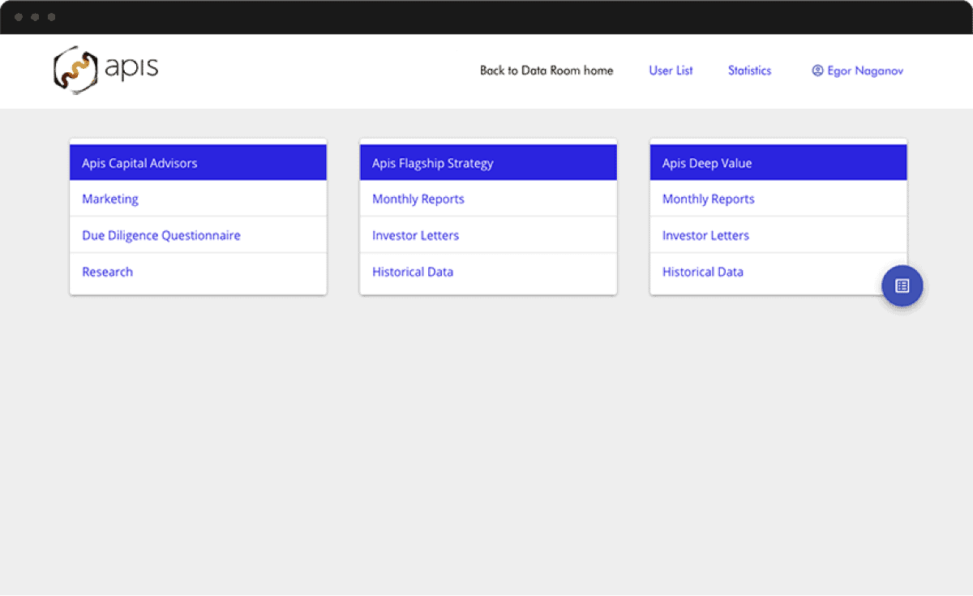The height and width of the screenshot is (596, 973).
Task: Open the account icon beside Egor Naganov
Action: click(x=817, y=71)
